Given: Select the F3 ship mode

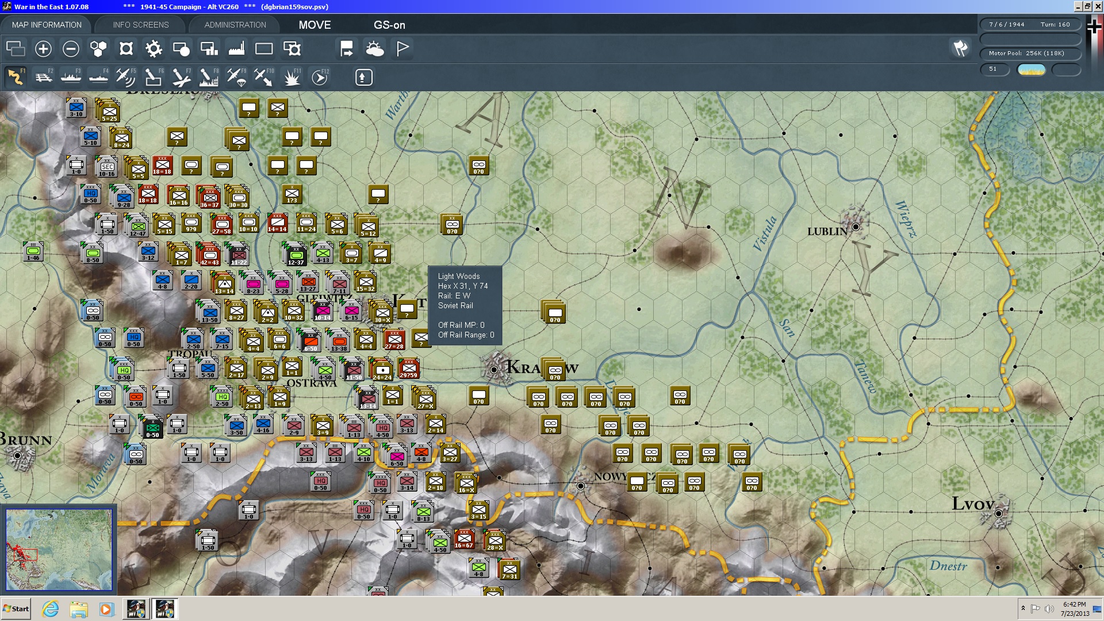Looking at the screenshot, I should (71, 77).
